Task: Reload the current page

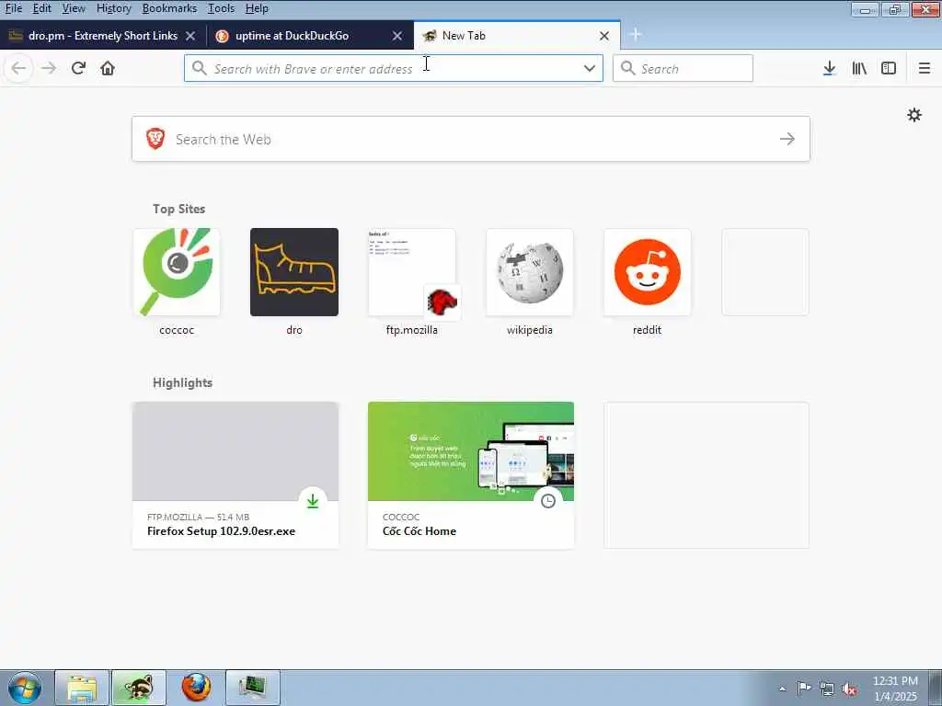Action: [78, 68]
